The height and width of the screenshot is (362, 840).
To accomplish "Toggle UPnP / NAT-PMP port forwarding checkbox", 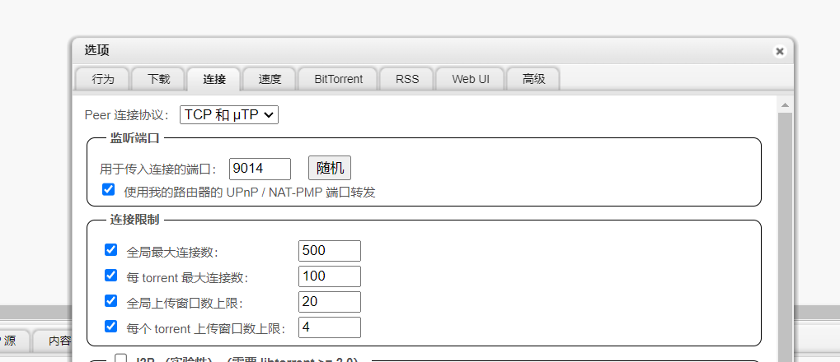I will (108, 189).
